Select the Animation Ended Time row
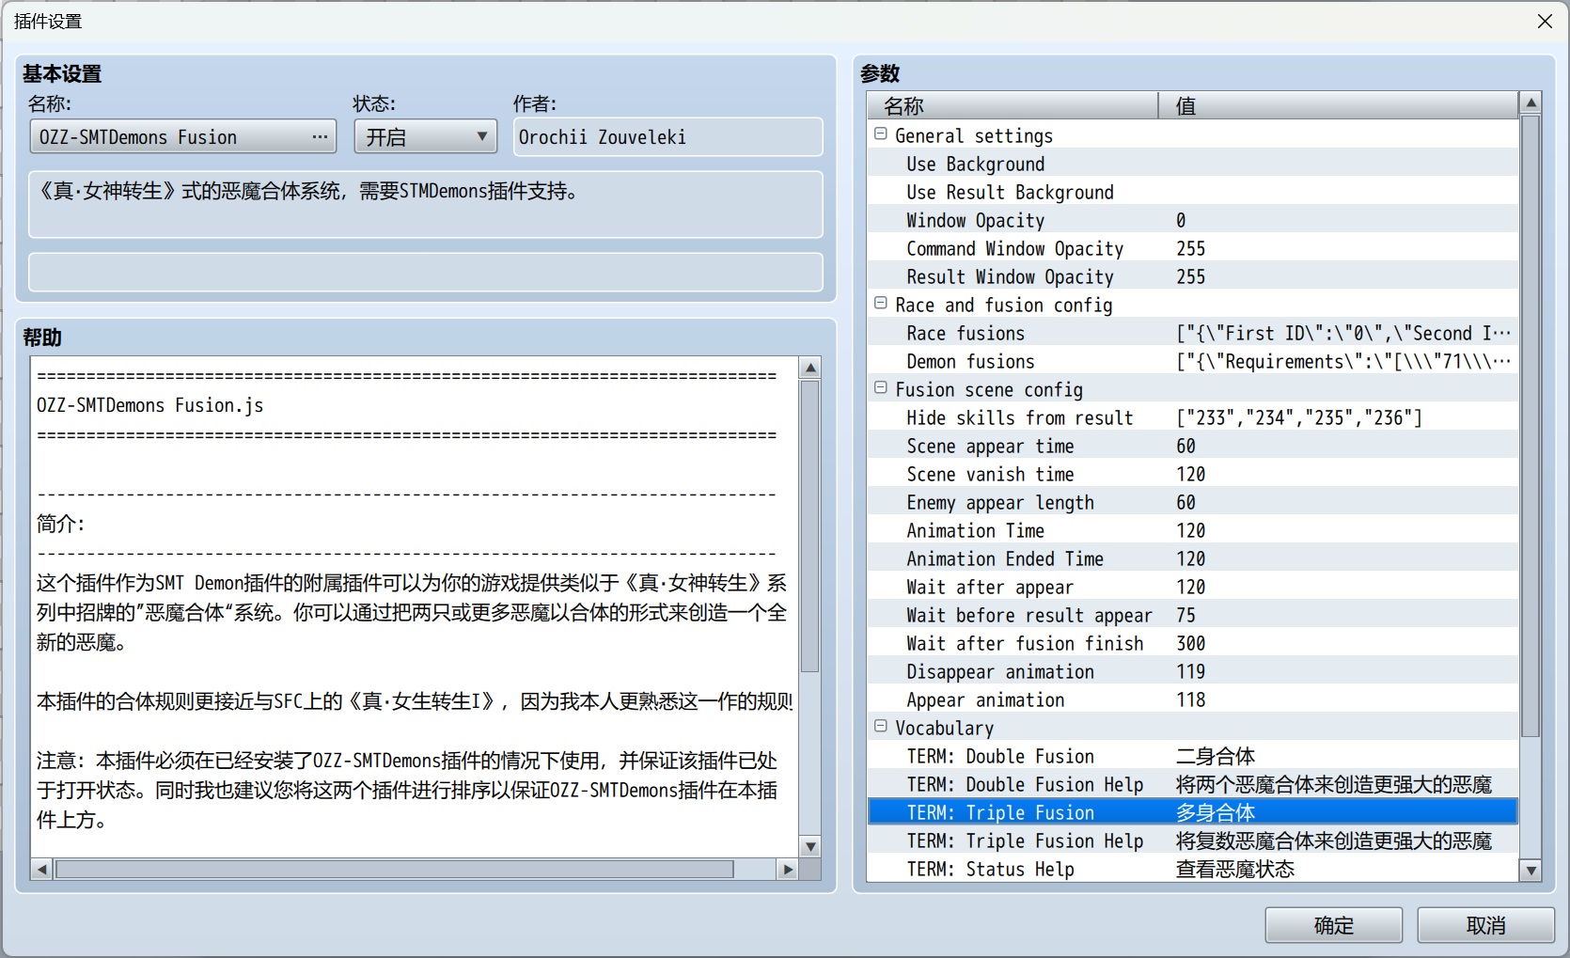 1192,558
